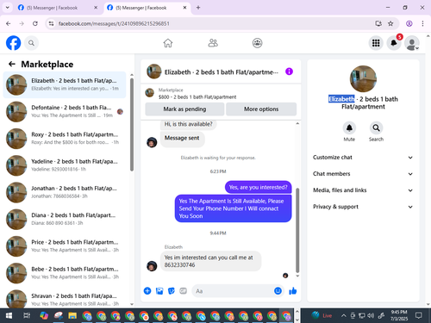
Task: Send a thumbs-up like
Action: (293, 291)
